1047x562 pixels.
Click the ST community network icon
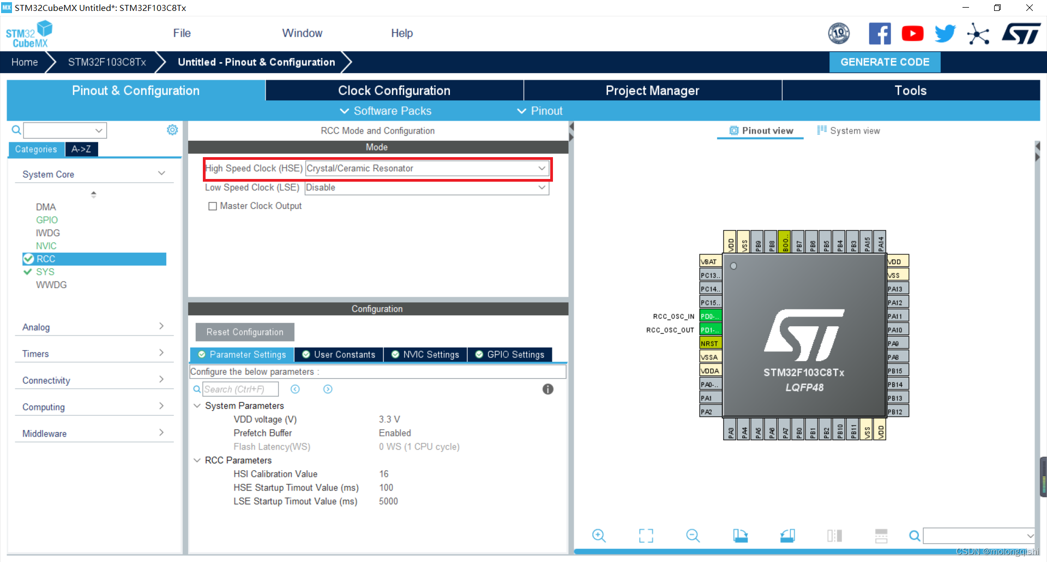pos(978,34)
